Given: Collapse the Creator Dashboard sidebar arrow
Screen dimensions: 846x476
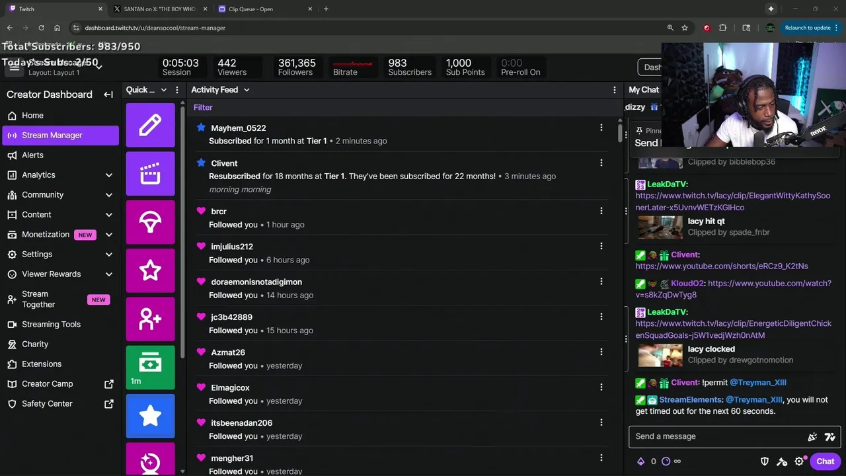Looking at the screenshot, I should click(108, 95).
